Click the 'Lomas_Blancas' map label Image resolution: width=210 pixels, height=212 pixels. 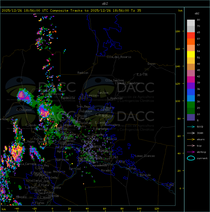(145, 156)
